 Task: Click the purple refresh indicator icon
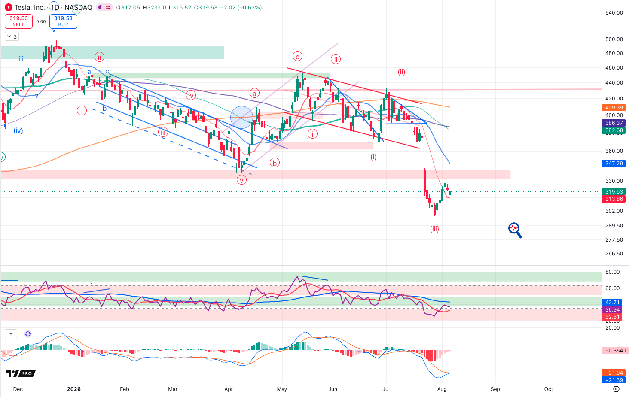tap(28, 333)
